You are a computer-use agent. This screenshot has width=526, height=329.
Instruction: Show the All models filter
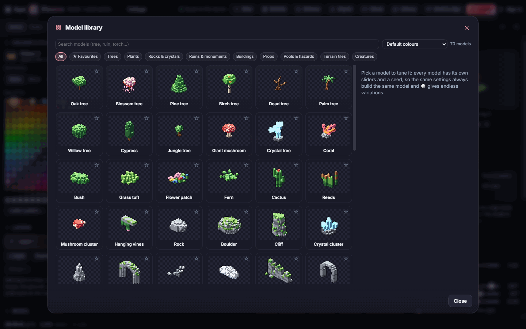[x=61, y=57]
